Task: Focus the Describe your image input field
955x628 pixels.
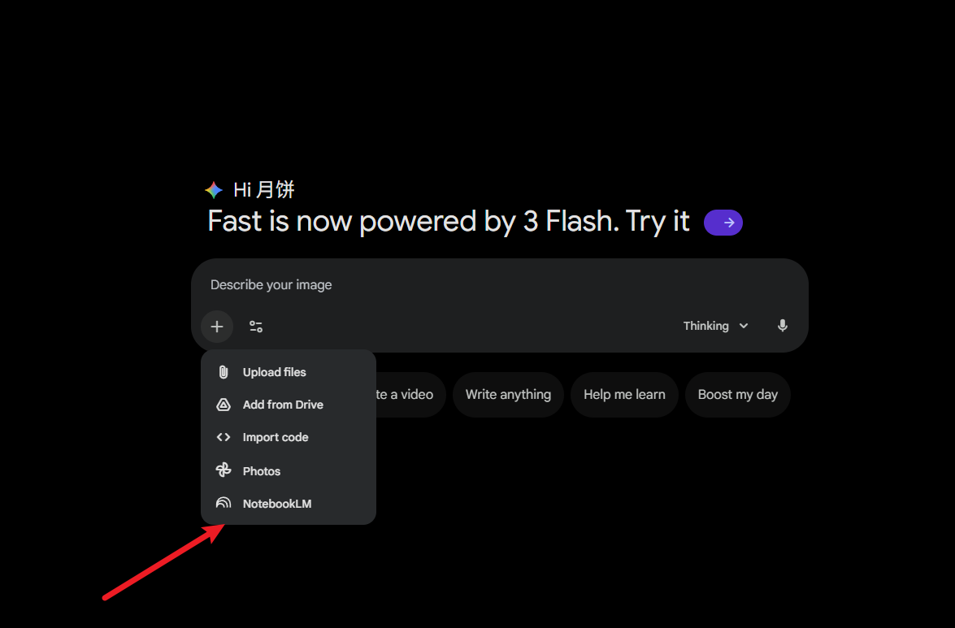Action: point(488,285)
